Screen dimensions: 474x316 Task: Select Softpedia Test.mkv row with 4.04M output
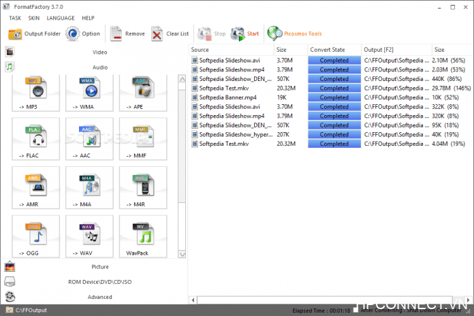[x=331, y=144]
